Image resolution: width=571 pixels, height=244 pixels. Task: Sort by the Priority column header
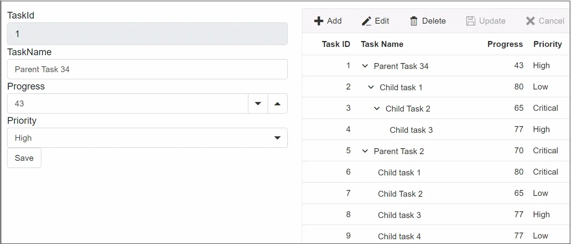tap(547, 44)
